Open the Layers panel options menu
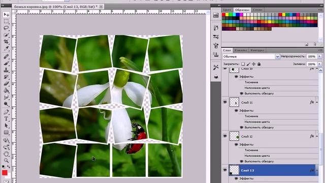The image size is (325, 183). coord(320,50)
